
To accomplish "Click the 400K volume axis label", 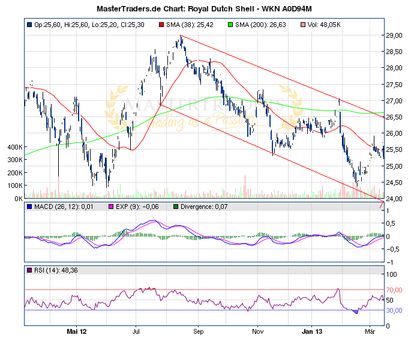I will [14, 147].
